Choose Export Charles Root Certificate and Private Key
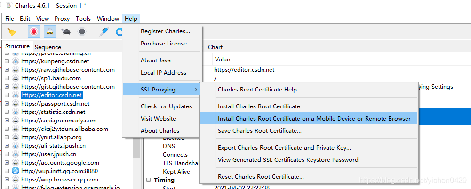This screenshot has width=471, height=189. (x=309, y=147)
